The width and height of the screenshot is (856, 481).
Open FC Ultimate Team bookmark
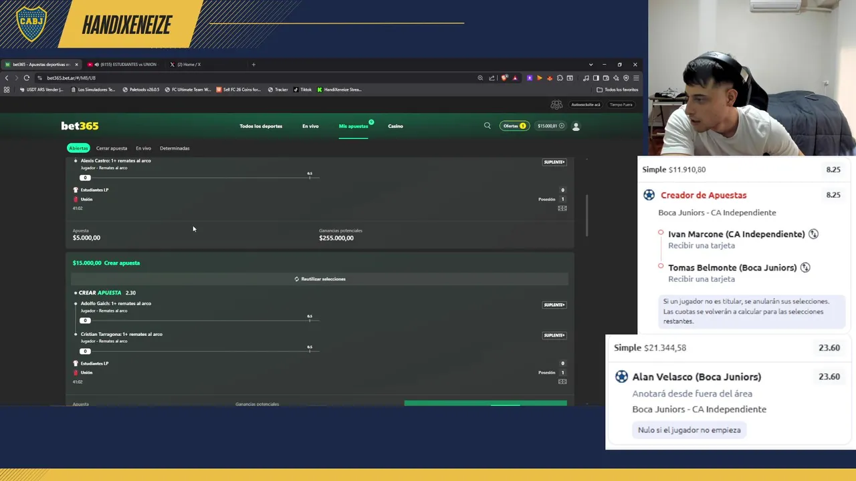coord(188,90)
